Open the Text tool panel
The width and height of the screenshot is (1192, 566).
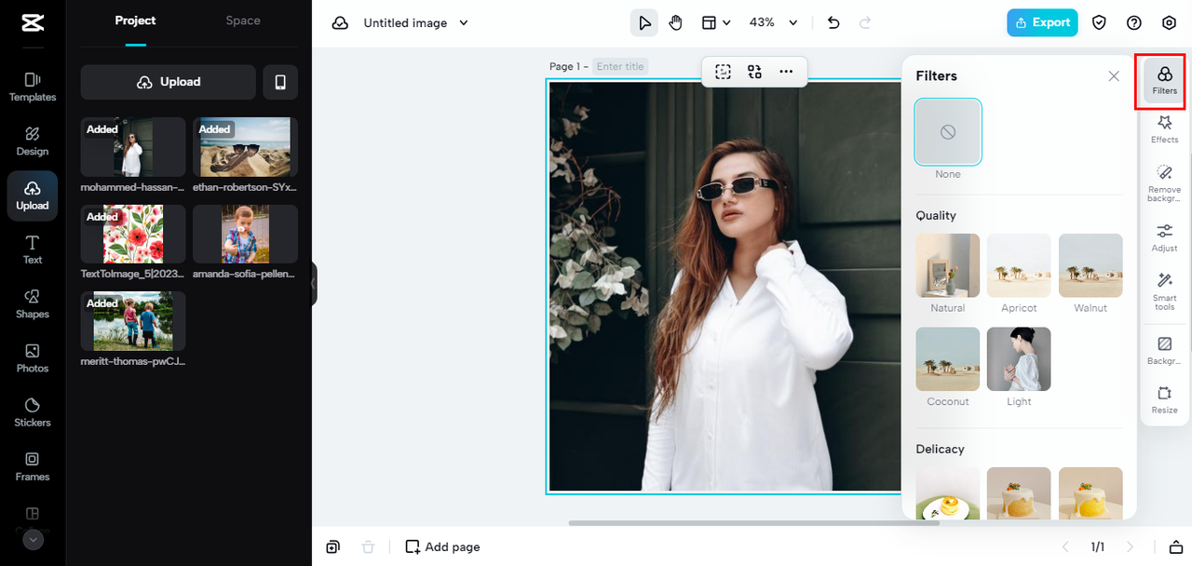click(x=33, y=249)
